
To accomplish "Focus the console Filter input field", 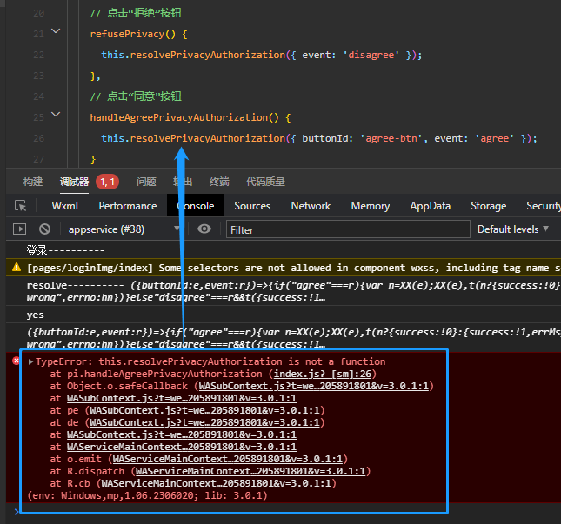I will tap(348, 229).
